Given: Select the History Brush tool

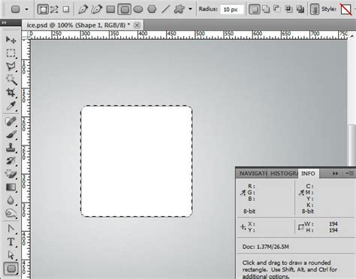Looking at the screenshot, I should pos(11,160).
